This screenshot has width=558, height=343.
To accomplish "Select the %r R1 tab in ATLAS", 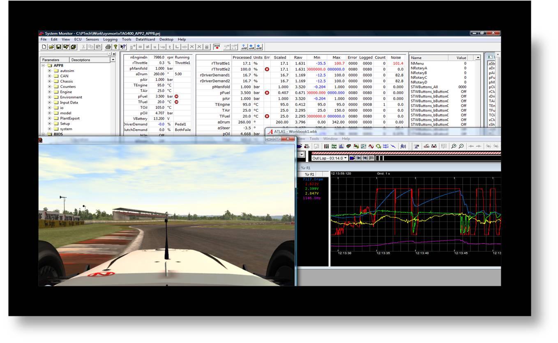I will click(309, 175).
